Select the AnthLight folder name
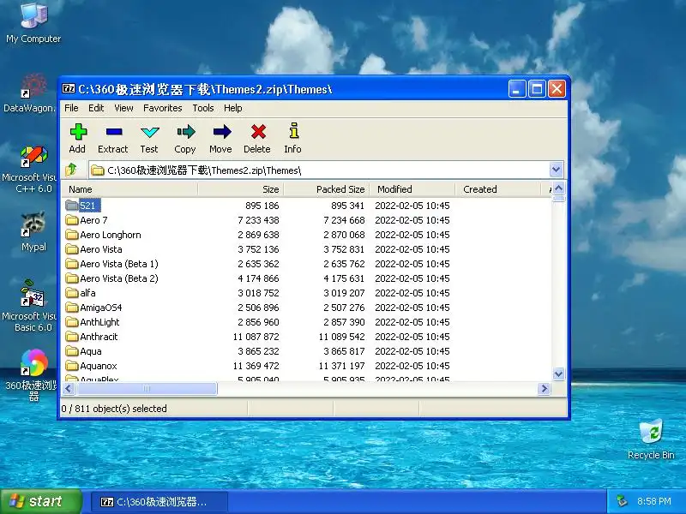The height and width of the screenshot is (514, 686). (x=99, y=322)
